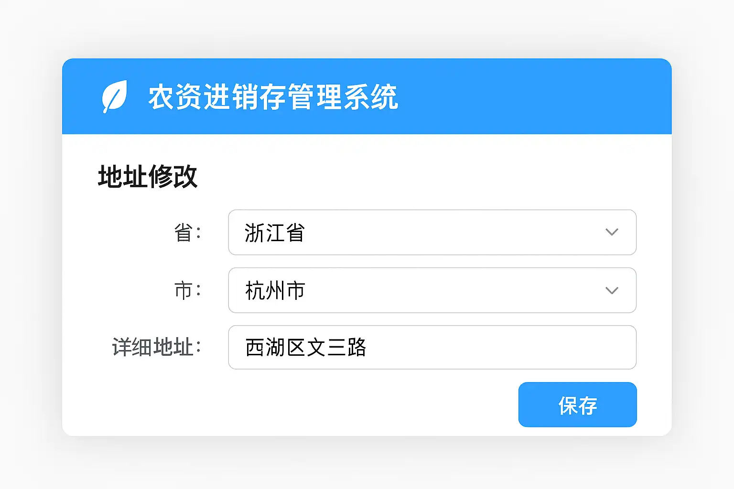Viewport: 734px width, 489px height.
Task: Click the city dropdown chevron arrow
Action: click(x=612, y=290)
